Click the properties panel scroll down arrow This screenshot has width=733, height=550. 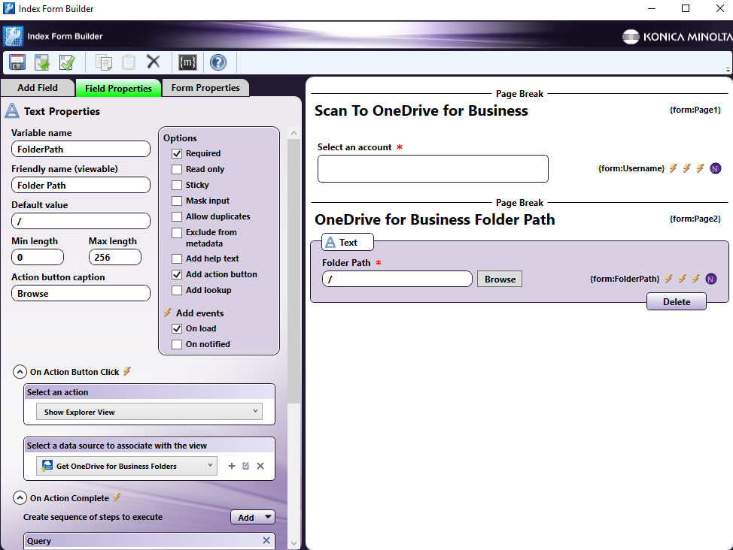pos(294,543)
